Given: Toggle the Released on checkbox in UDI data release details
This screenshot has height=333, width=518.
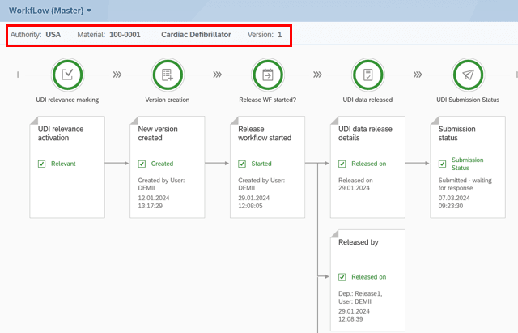Looking at the screenshot, I should pyautogui.click(x=342, y=164).
